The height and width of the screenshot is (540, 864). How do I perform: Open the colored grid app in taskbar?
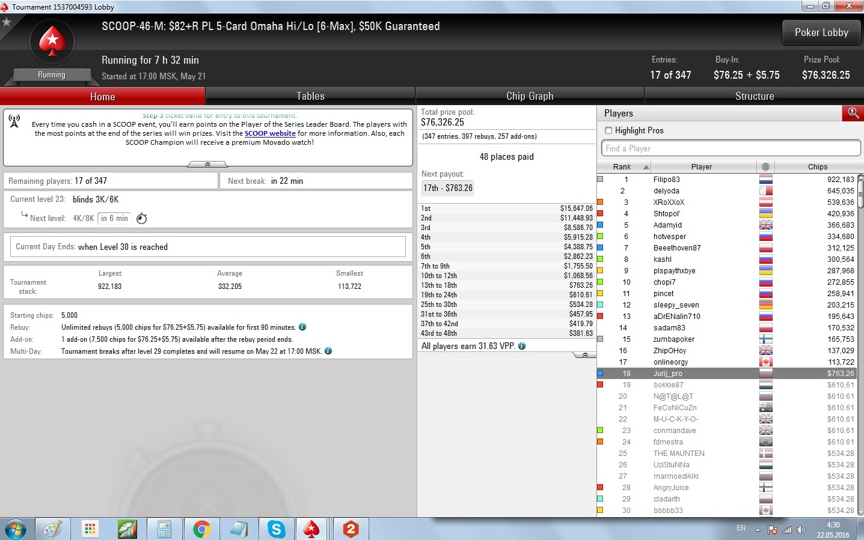coord(90,529)
